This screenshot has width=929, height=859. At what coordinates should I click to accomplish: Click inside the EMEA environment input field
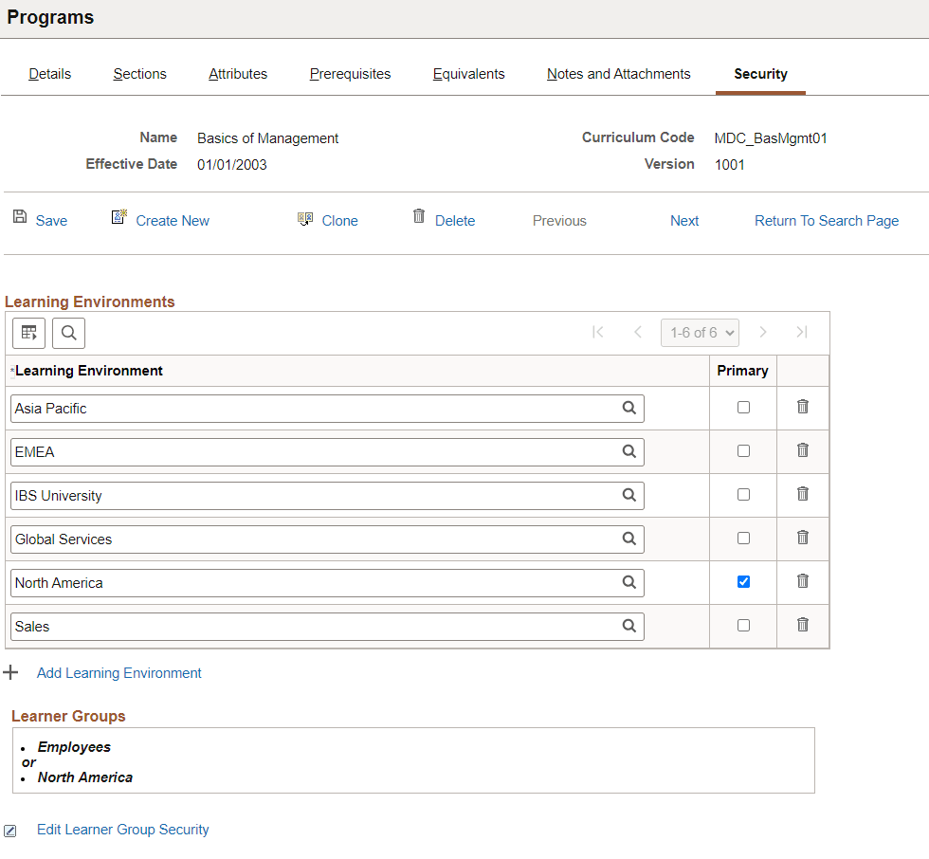tap(284, 451)
